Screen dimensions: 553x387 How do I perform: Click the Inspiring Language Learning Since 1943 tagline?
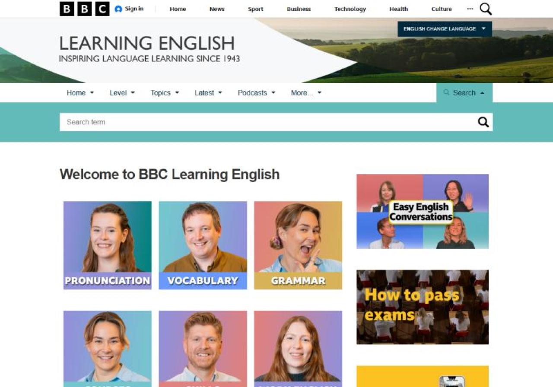(x=149, y=59)
